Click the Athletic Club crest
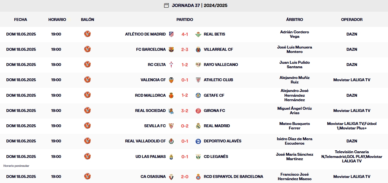The image size is (388, 183). coord(199,80)
